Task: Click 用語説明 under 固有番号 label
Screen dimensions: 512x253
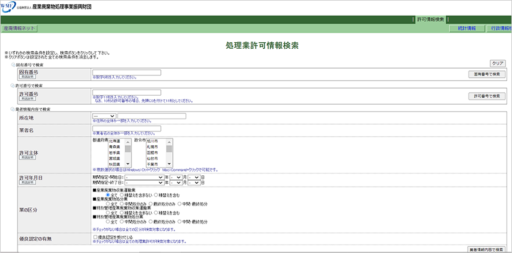Action: [27, 78]
